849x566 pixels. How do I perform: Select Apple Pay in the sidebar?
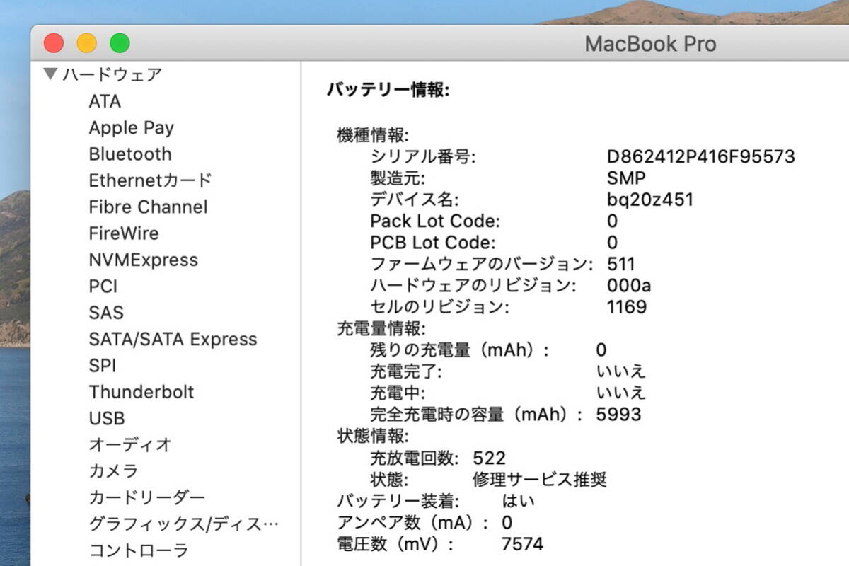click(131, 128)
